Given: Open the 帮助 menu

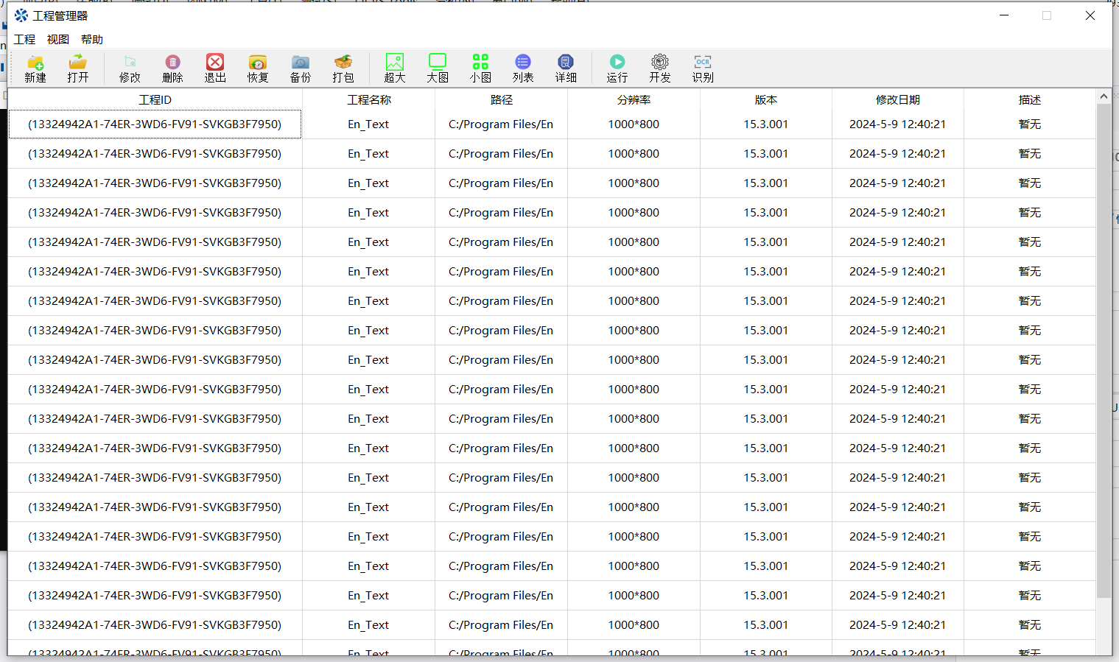Looking at the screenshot, I should [92, 40].
